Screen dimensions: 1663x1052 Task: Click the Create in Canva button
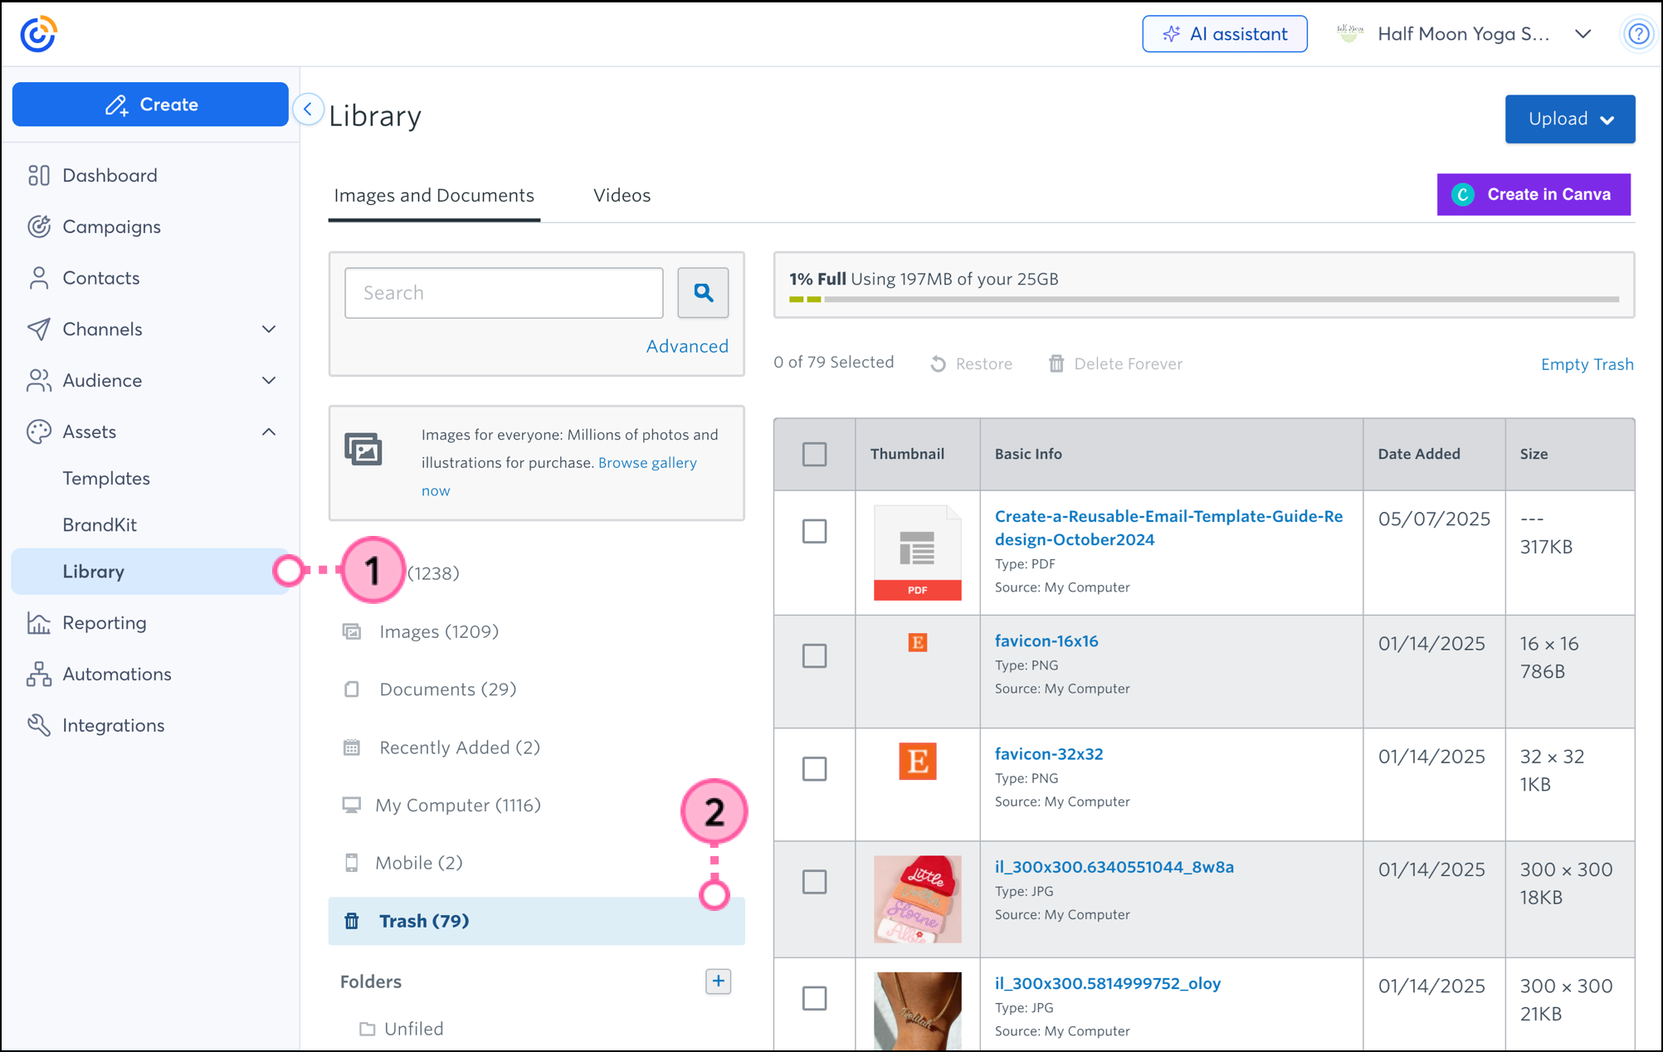[x=1534, y=194]
